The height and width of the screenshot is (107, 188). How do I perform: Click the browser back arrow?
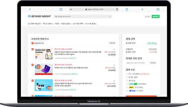click(x=30, y=9)
